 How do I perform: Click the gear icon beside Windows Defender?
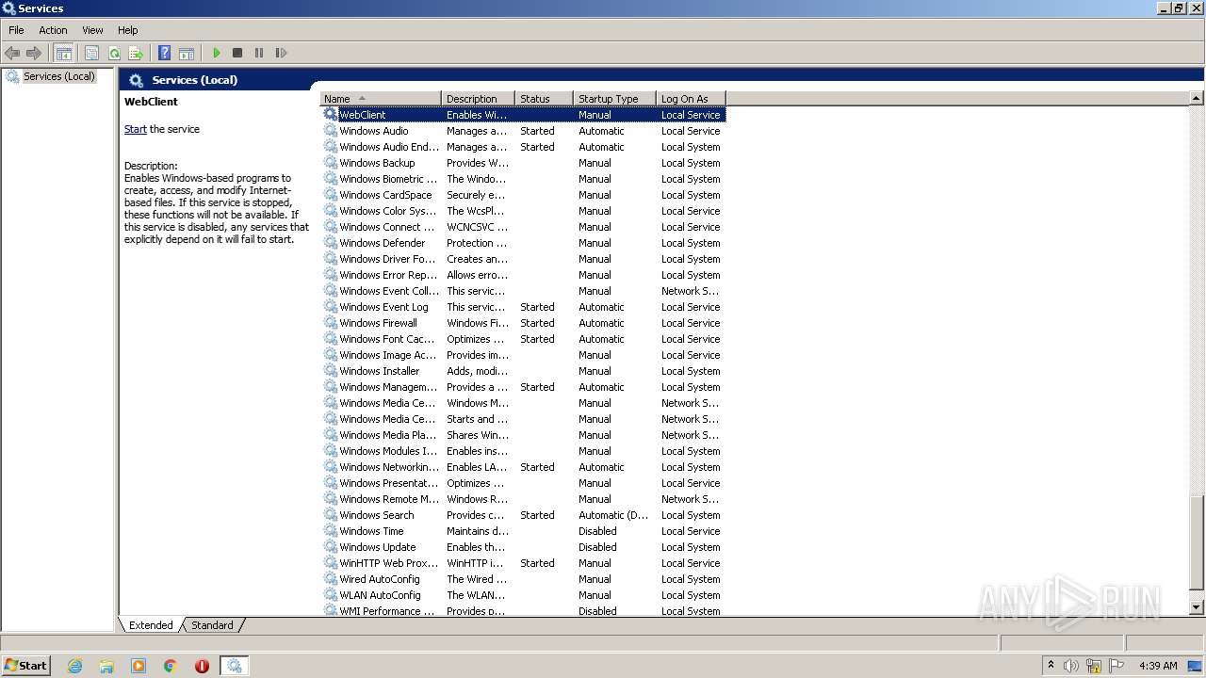(x=330, y=242)
